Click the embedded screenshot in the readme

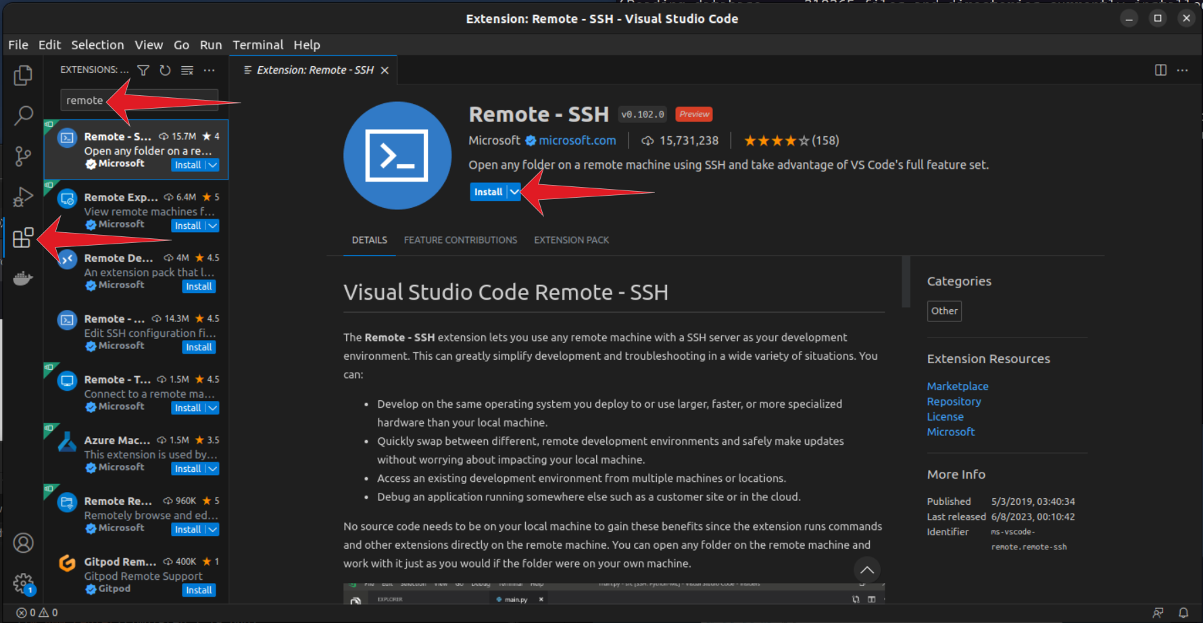(x=614, y=593)
